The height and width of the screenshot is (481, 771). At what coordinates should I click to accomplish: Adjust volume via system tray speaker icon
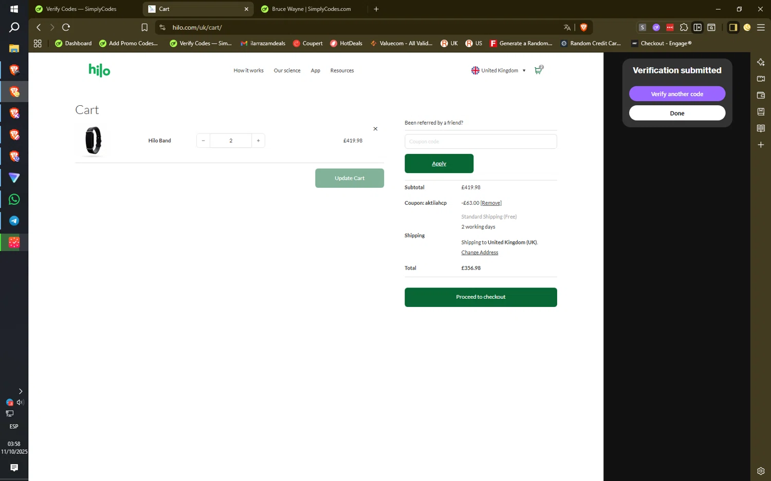click(20, 402)
